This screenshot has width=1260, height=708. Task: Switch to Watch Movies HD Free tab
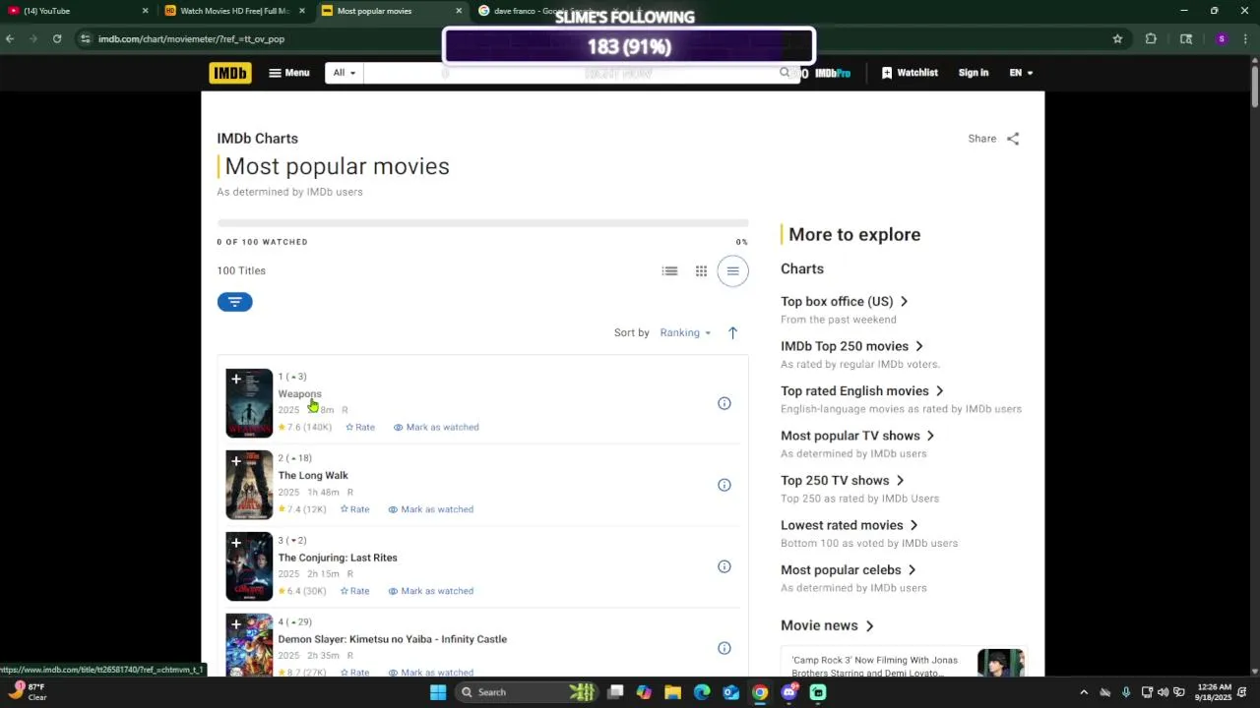pos(234,11)
